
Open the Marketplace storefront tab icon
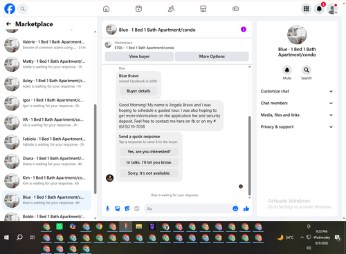tap(203, 9)
